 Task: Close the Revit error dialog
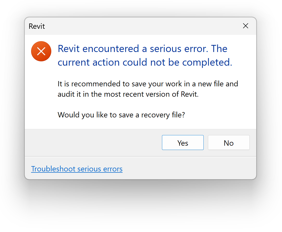[x=245, y=26]
